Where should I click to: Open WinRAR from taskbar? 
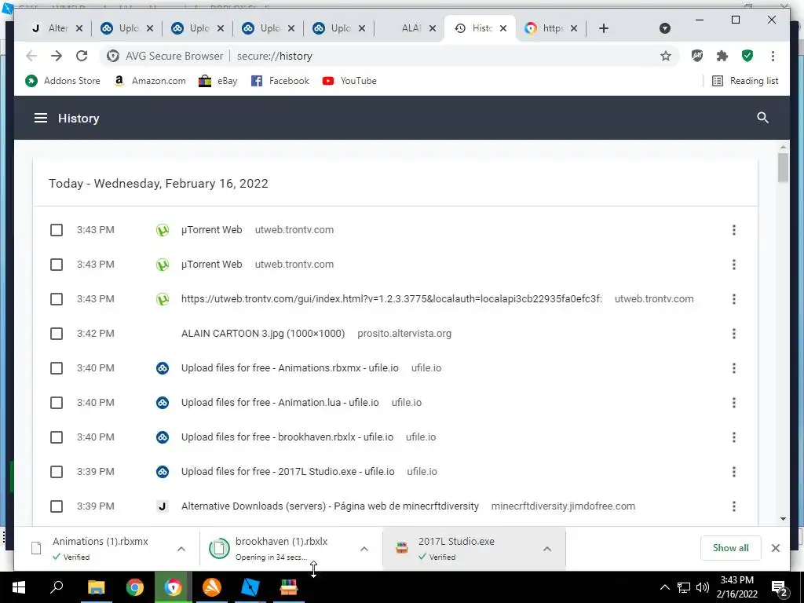[289, 587]
